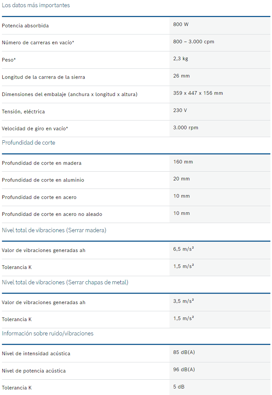Click the '800 W' value
Image resolution: width=272 pixels, height=395 pixels.
click(181, 25)
